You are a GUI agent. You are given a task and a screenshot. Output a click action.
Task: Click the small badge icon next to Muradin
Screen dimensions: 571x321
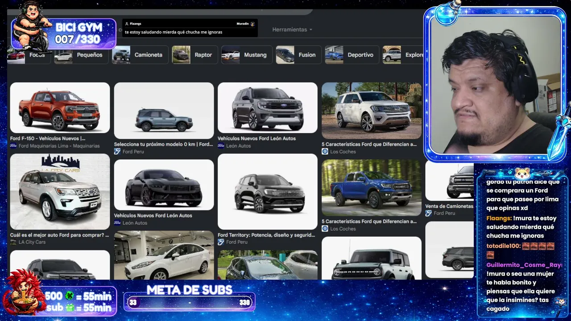pos(252,24)
